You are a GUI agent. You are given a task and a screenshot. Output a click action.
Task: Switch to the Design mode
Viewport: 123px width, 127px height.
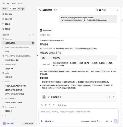(21, 9)
